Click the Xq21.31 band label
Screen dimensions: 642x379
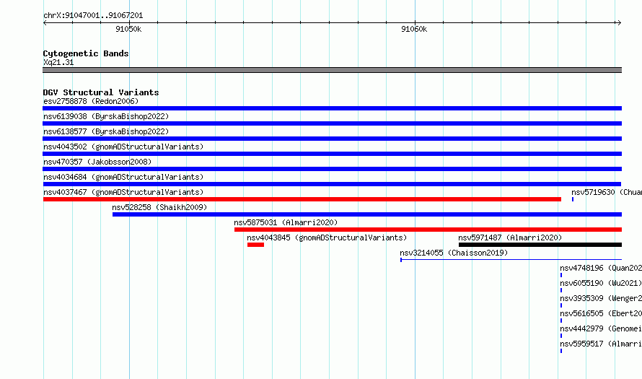tap(58, 62)
